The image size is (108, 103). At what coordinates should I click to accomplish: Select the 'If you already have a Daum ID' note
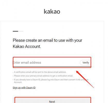51,80
